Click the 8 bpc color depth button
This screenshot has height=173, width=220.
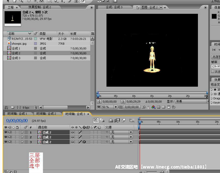tap(26, 108)
